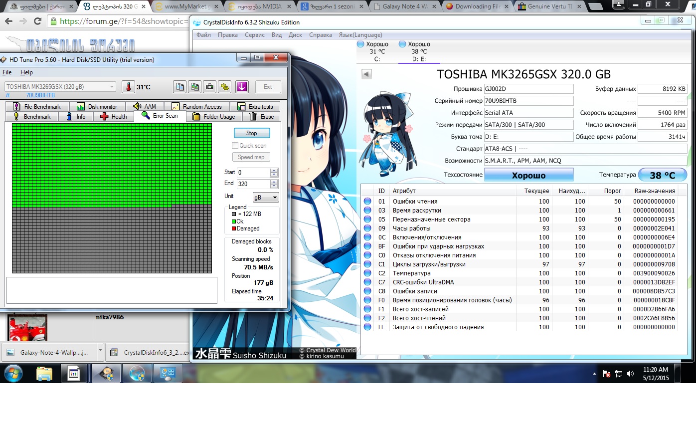696x435 pixels.
Task: Switch to the Benchmark tab
Action: click(32, 117)
